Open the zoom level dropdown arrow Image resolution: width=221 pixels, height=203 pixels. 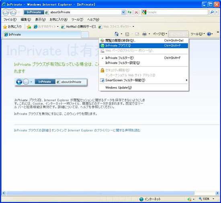[213, 199]
